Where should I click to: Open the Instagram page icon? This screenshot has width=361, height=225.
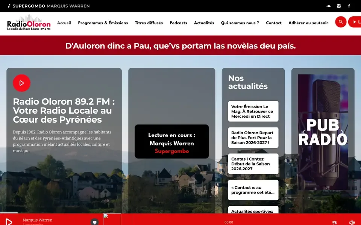pos(339,6)
